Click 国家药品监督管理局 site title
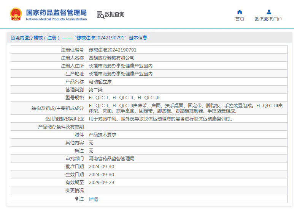The height and width of the screenshot is (211, 294). click(x=56, y=13)
